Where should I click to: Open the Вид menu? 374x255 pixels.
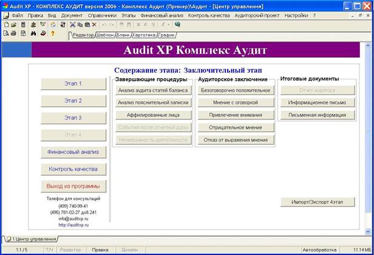click(x=52, y=16)
